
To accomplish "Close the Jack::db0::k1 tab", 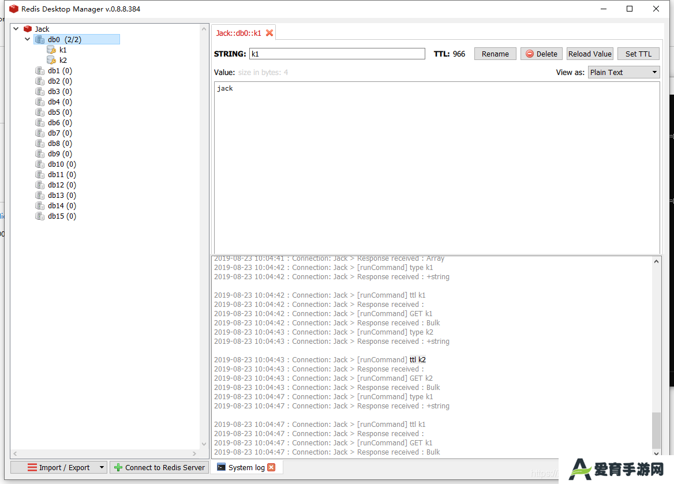I will pos(269,33).
